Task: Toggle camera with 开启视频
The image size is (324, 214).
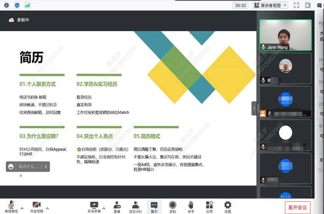Action: (x=36, y=205)
